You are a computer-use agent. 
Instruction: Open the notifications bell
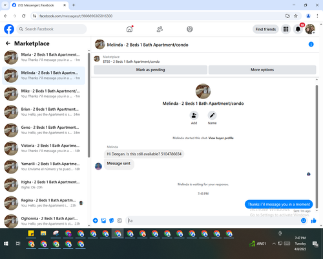pyautogui.click(x=298, y=29)
